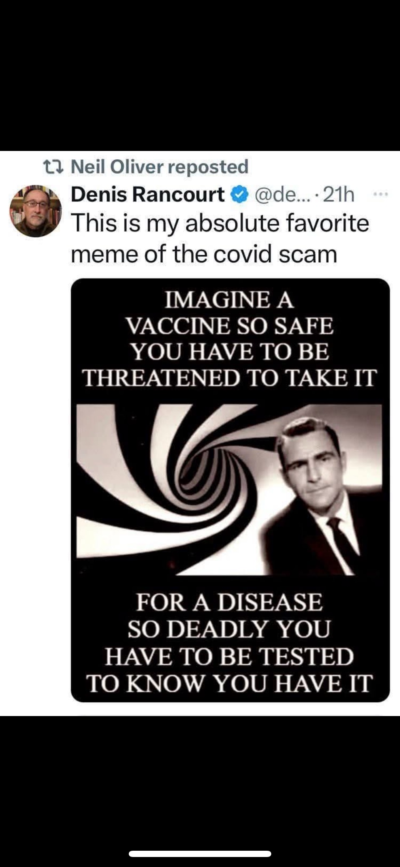
Task: Click the blue verified checkmark badge
Action: 239,195
